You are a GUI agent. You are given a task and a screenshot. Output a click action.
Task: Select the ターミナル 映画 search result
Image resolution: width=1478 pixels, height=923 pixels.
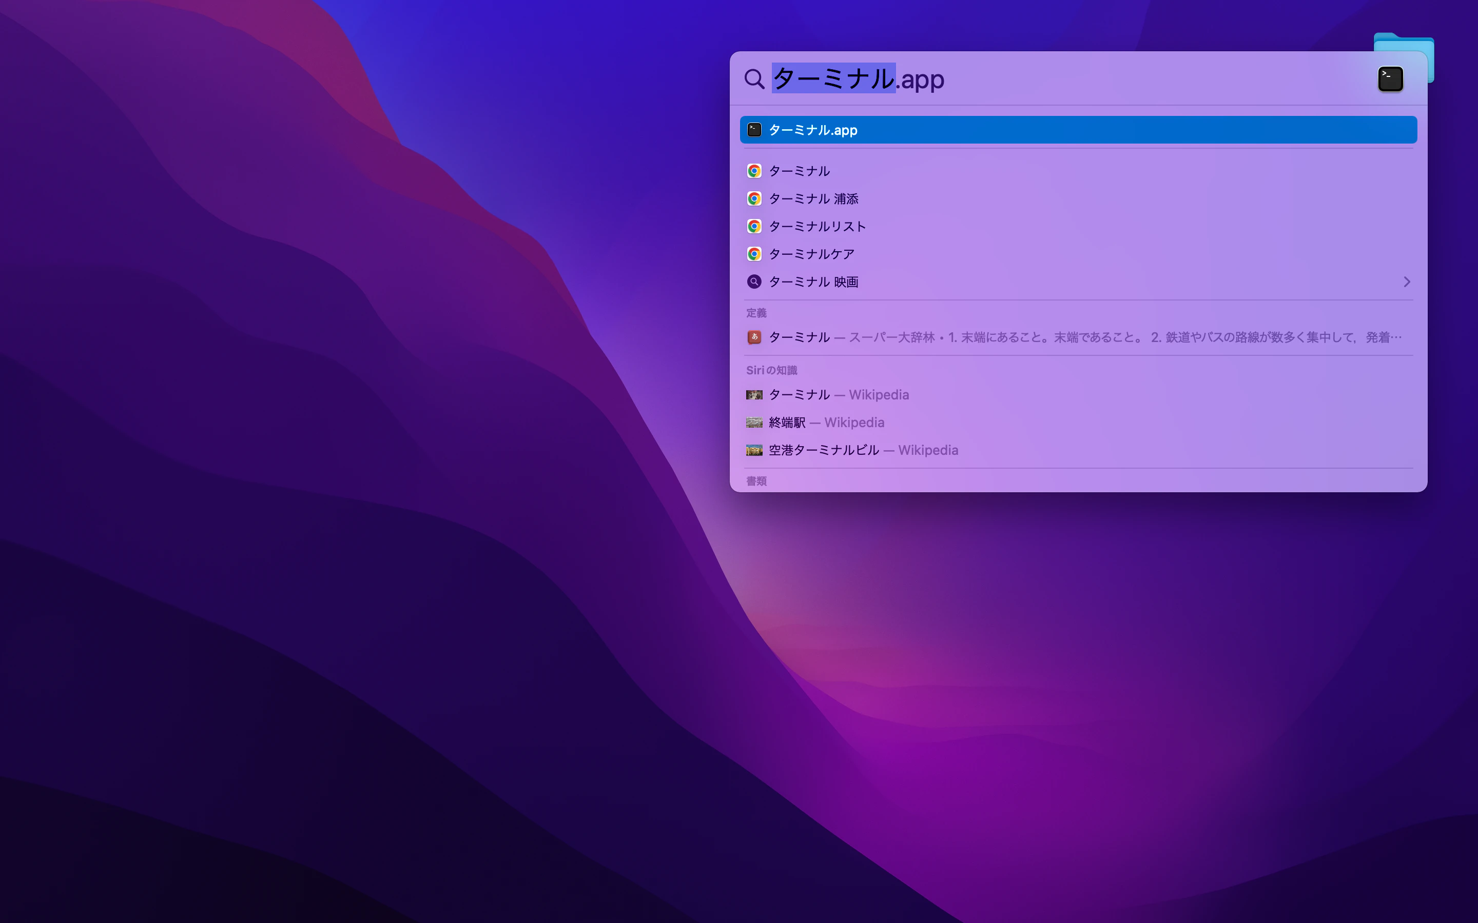click(x=813, y=282)
